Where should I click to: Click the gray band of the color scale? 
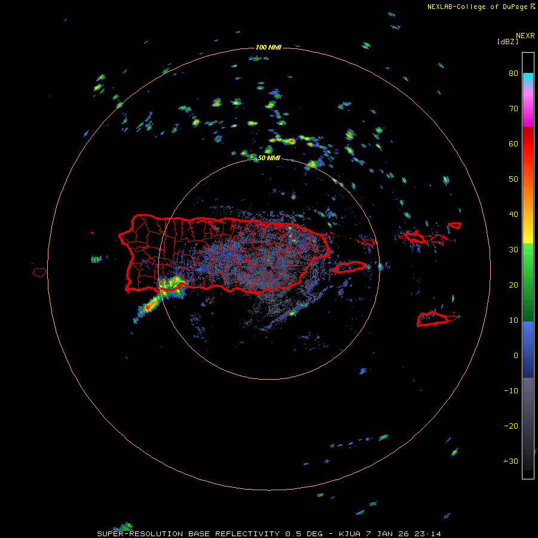coord(528,424)
